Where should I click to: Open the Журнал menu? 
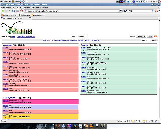[x=20, y=7]
